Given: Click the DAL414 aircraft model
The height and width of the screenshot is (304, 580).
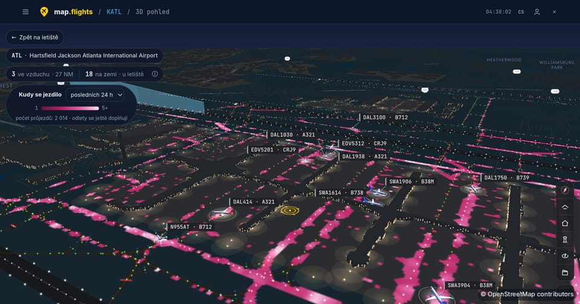Looking at the screenshot, I should tap(223, 213).
